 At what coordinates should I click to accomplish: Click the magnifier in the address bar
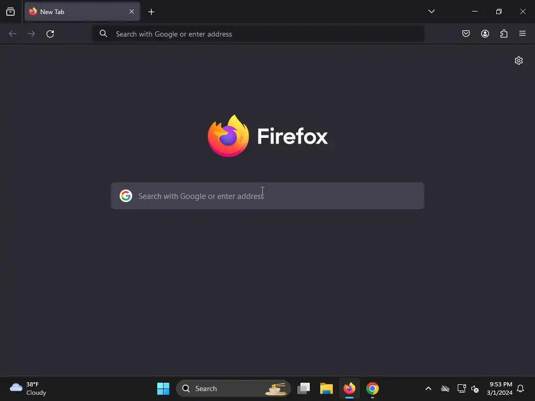[x=103, y=33]
